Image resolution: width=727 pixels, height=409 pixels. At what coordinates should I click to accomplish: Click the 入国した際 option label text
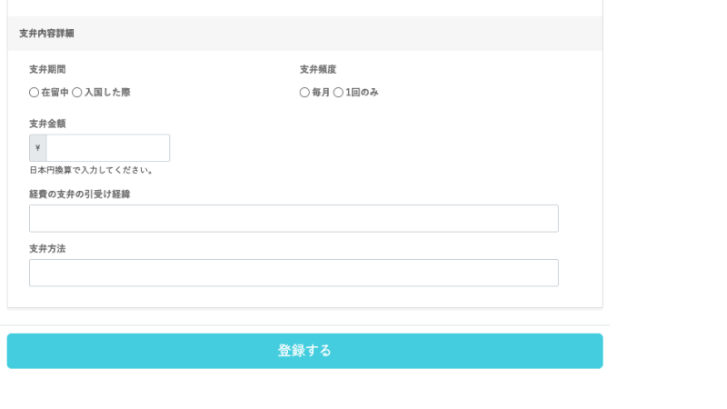pos(107,93)
